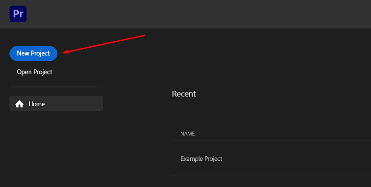The image size is (371, 187).
Task: Select the Home item in the sidebar
Action: (x=56, y=103)
